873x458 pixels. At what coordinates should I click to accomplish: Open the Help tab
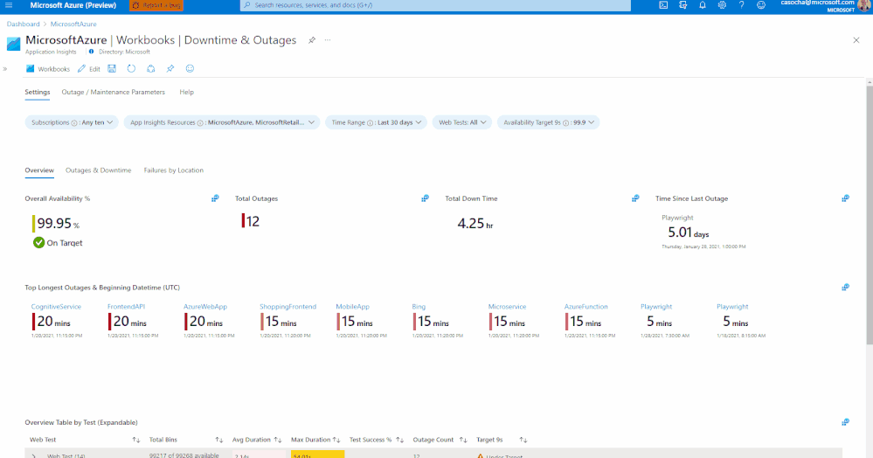[x=186, y=92]
